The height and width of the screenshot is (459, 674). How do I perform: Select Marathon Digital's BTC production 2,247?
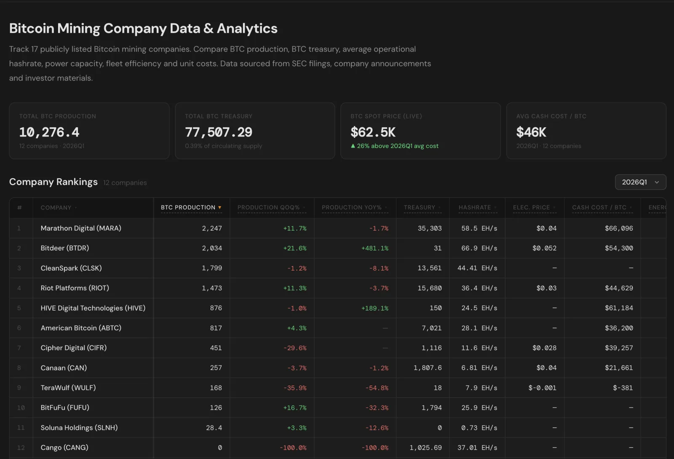point(212,228)
